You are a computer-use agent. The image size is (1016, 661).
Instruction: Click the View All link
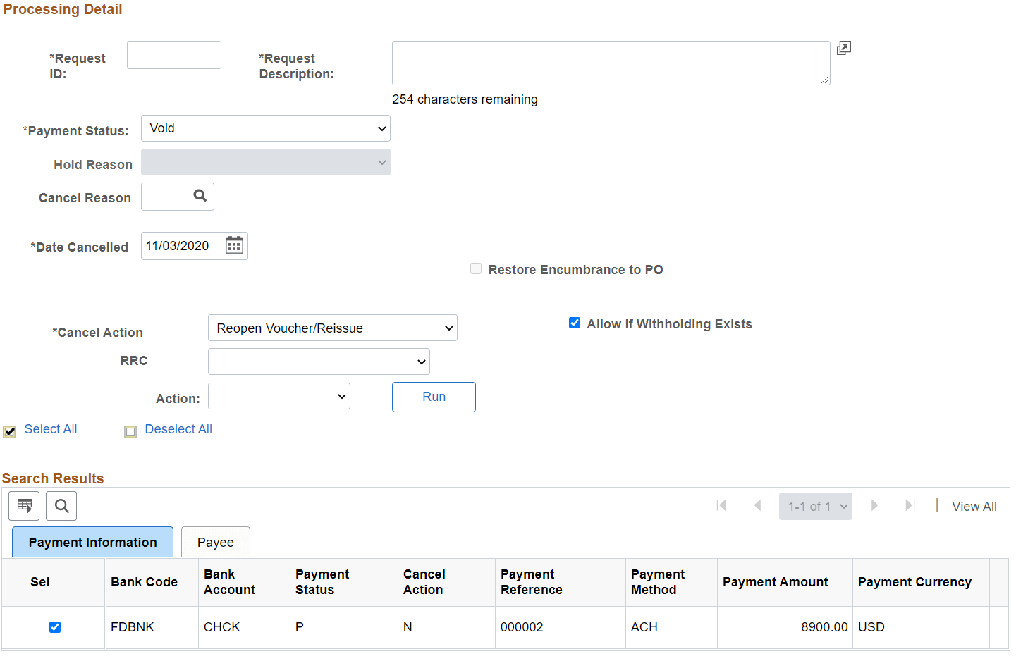tap(974, 506)
